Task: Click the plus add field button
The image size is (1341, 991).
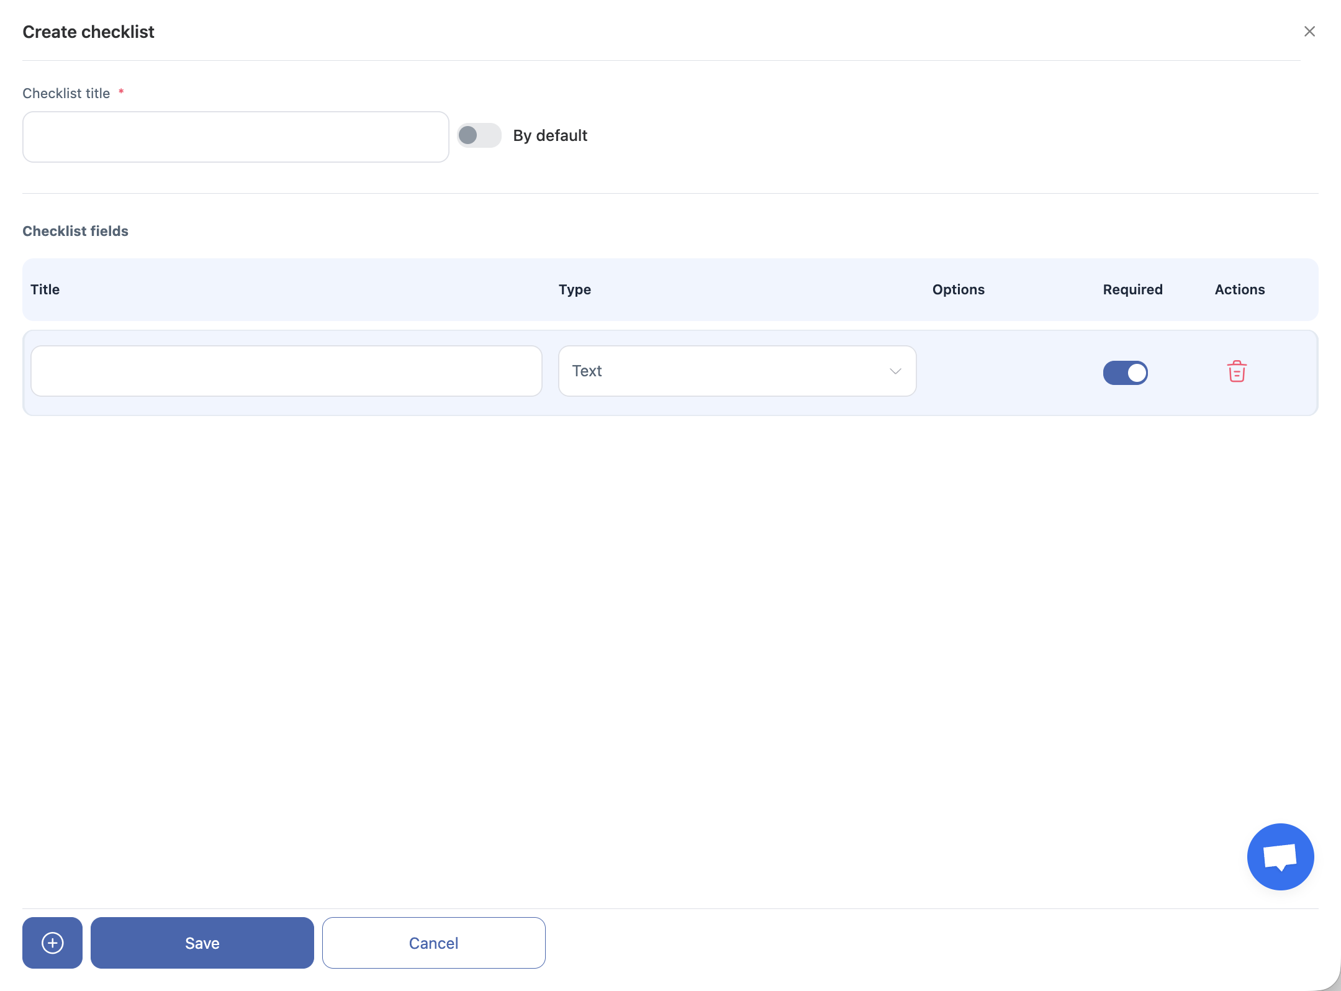Action: coord(52,943)
